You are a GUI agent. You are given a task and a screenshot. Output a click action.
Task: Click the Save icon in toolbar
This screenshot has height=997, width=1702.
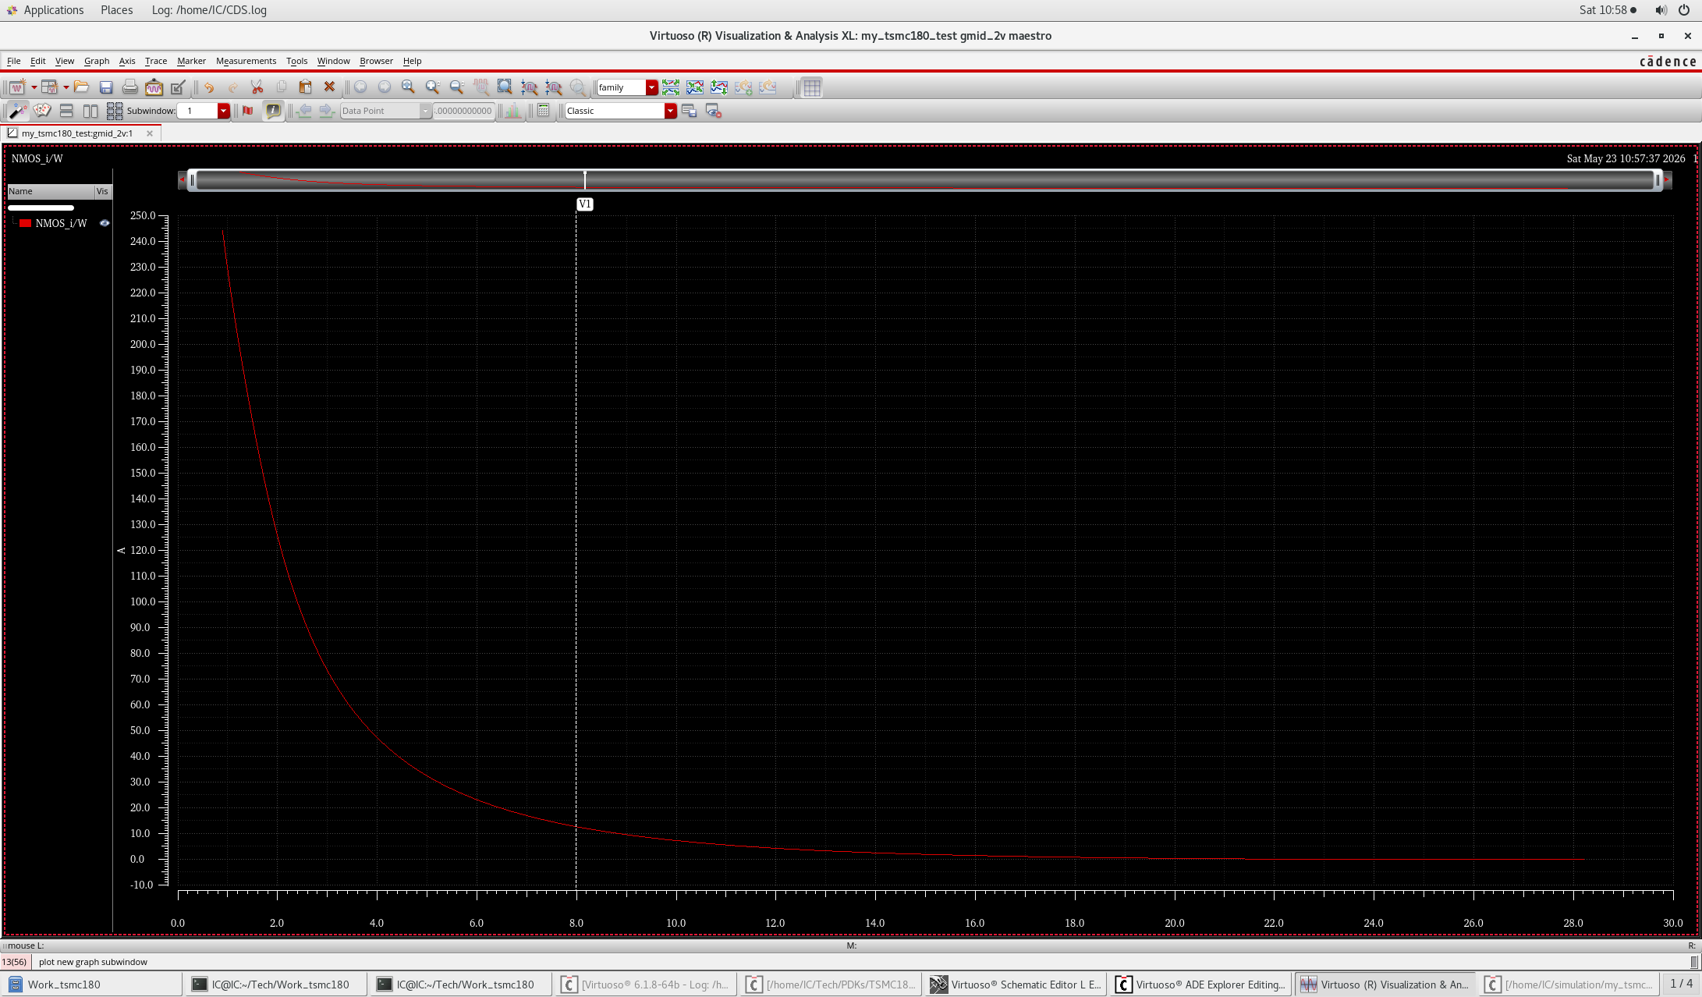pos(106,87)
